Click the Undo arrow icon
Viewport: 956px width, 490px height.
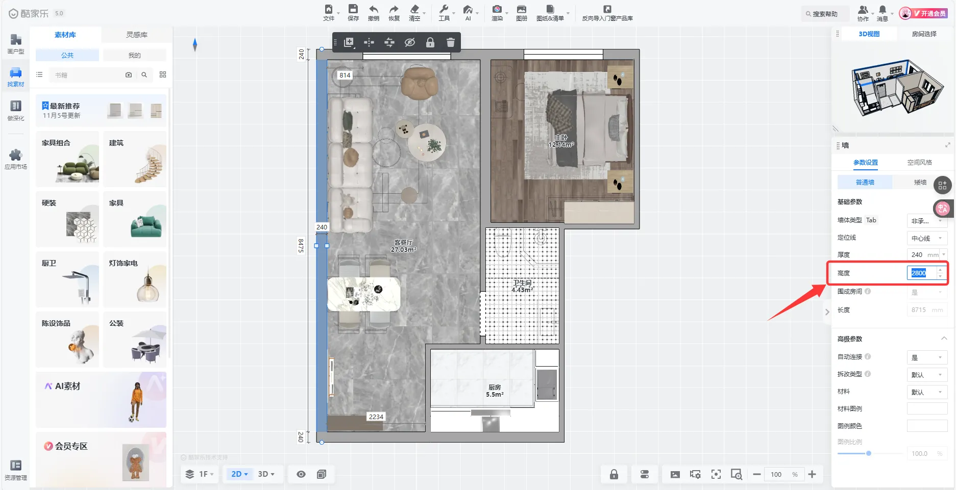click(374, 12)
